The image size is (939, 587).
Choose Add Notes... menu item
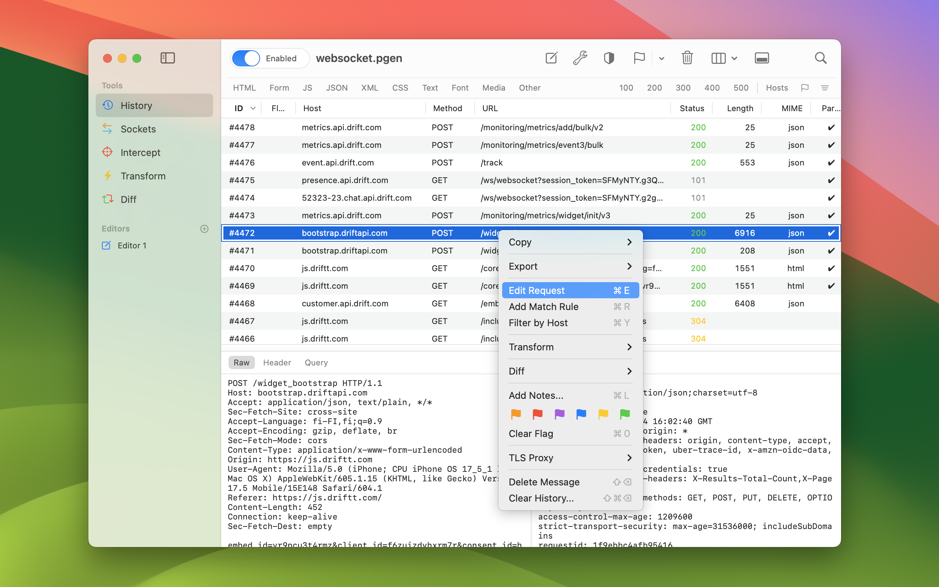tap(570, 395)
